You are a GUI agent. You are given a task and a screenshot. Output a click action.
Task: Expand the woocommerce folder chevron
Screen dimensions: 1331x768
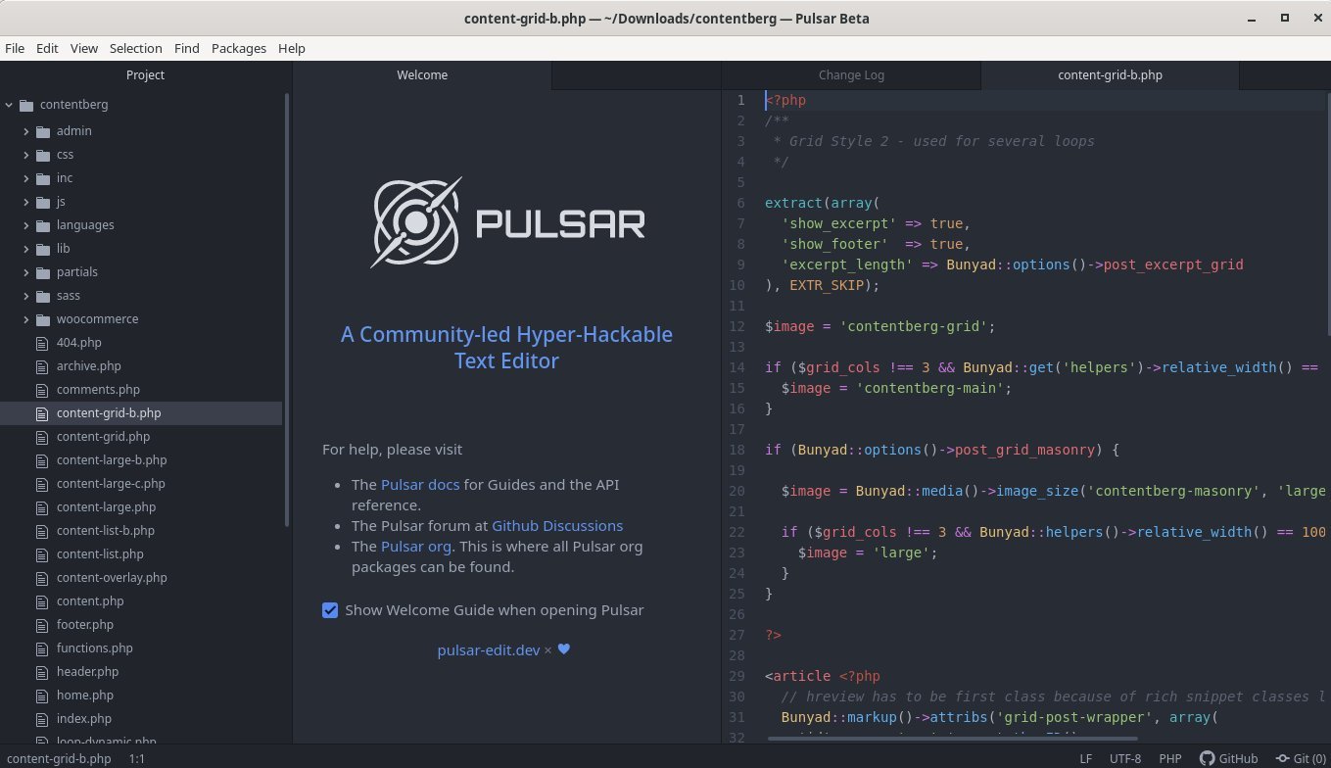point(26,319)
